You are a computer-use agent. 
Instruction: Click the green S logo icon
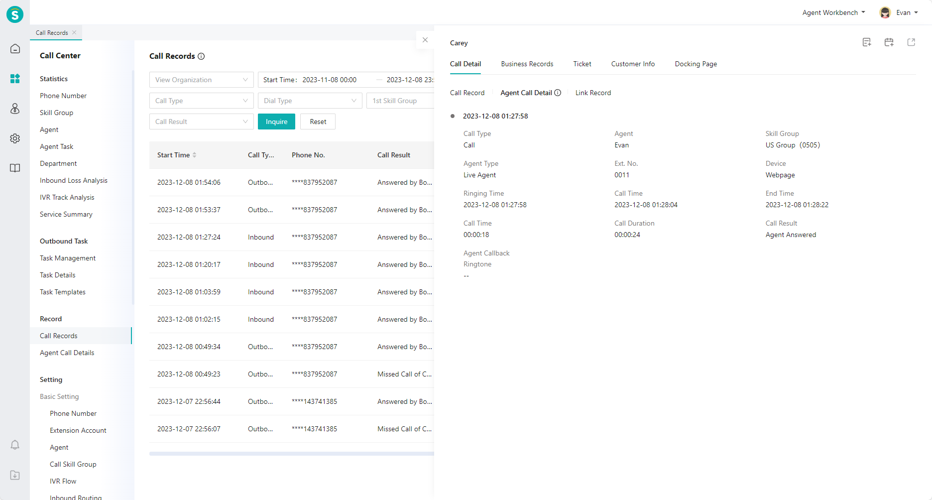pos(15,14)
